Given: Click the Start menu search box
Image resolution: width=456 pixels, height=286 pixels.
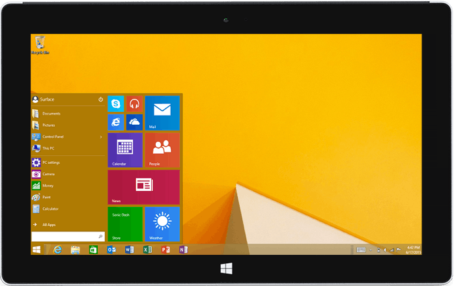Looking at the screenshot, I should (64, 237).
